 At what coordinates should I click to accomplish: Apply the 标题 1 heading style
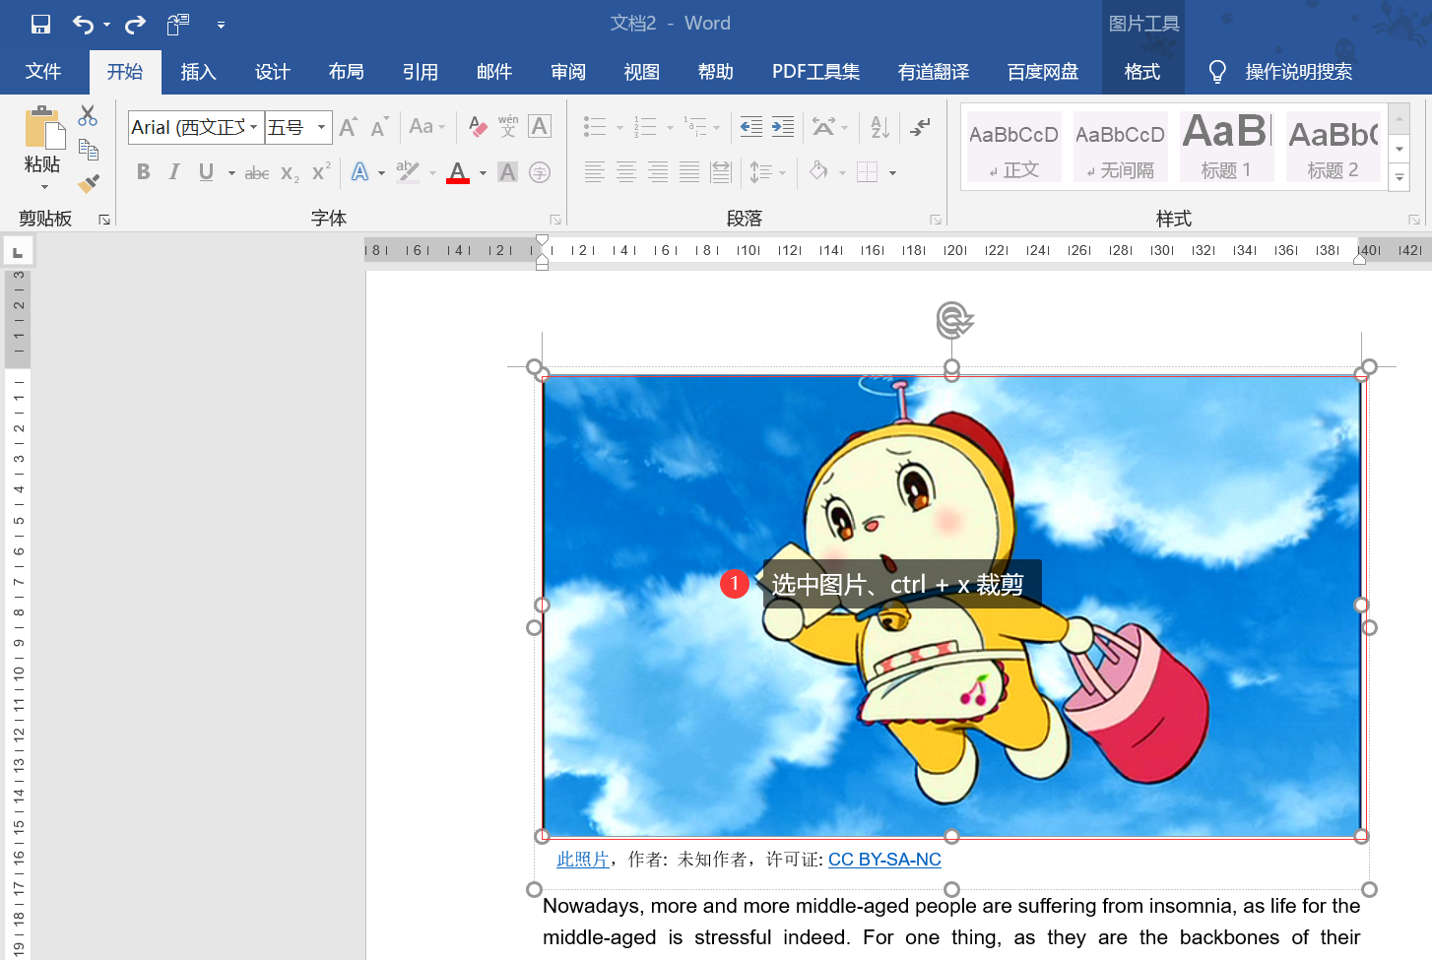(x=1226, y=147)
